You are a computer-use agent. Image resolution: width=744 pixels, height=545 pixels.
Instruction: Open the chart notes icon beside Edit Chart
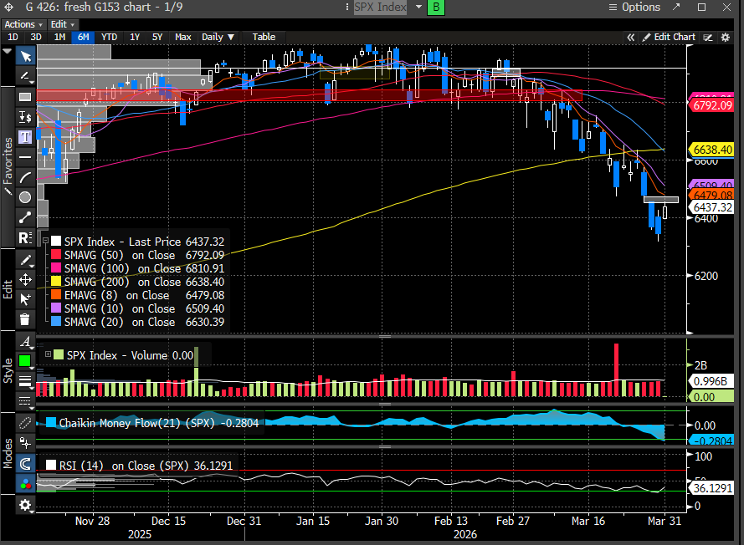click(707, 37)
